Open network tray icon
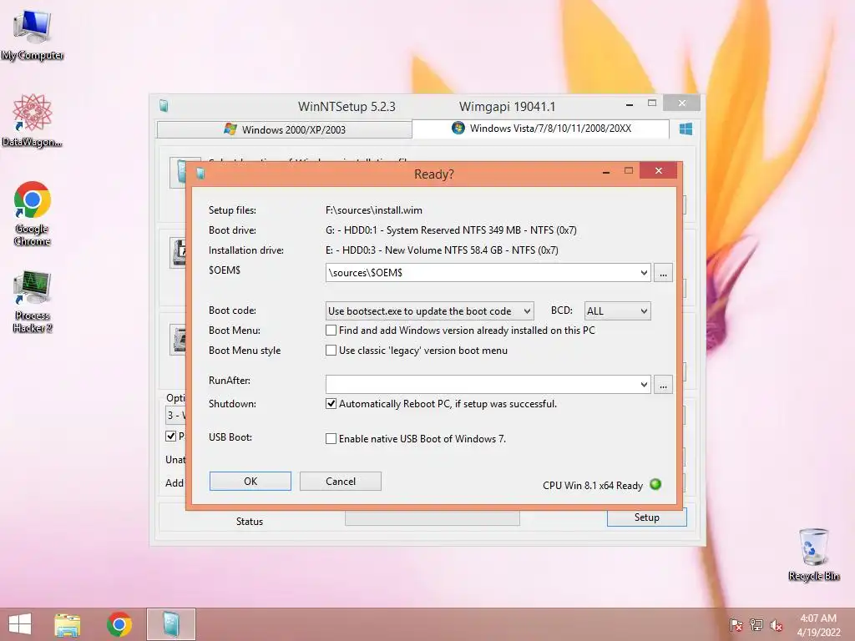 [756, 625]
